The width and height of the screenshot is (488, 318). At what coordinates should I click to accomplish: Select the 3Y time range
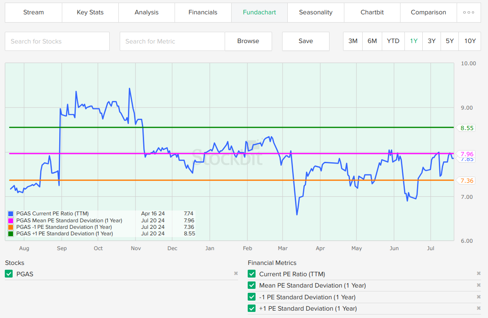pos(431,41)
